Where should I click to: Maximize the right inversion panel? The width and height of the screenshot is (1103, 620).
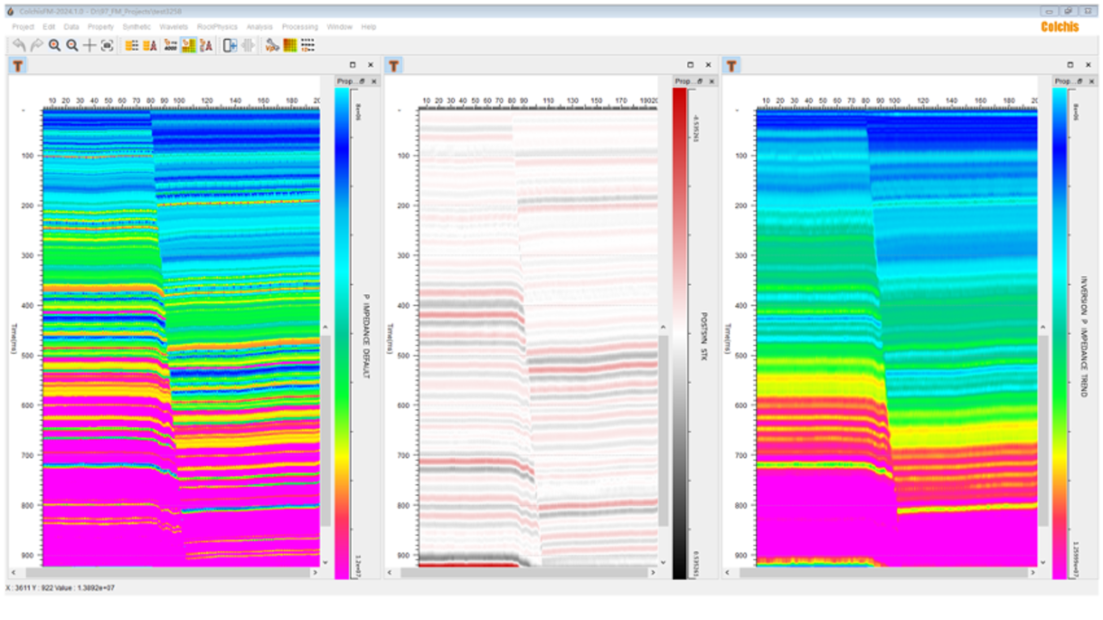(1070, 65)
